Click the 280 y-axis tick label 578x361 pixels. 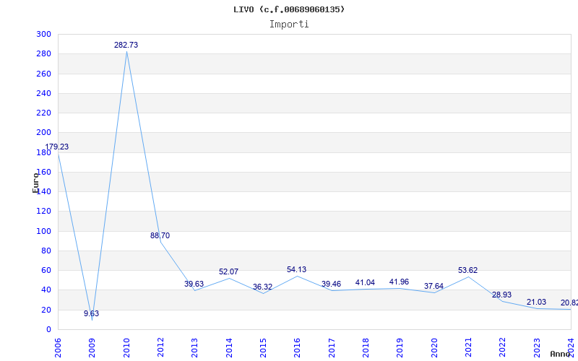[43, 53]
